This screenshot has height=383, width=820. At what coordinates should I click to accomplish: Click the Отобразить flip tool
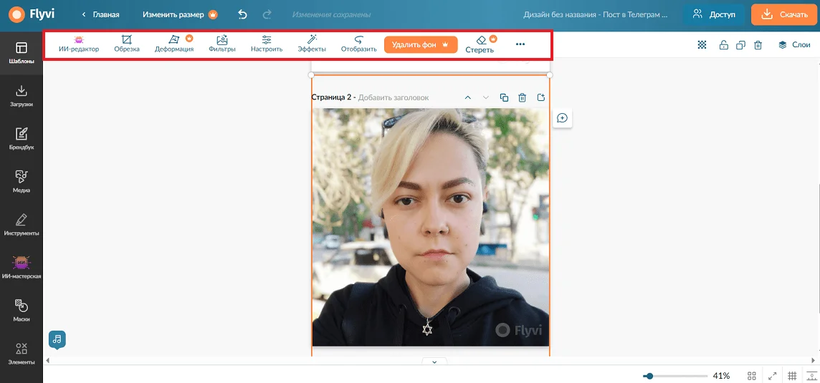pyautogui.click(x=358, y=44)
